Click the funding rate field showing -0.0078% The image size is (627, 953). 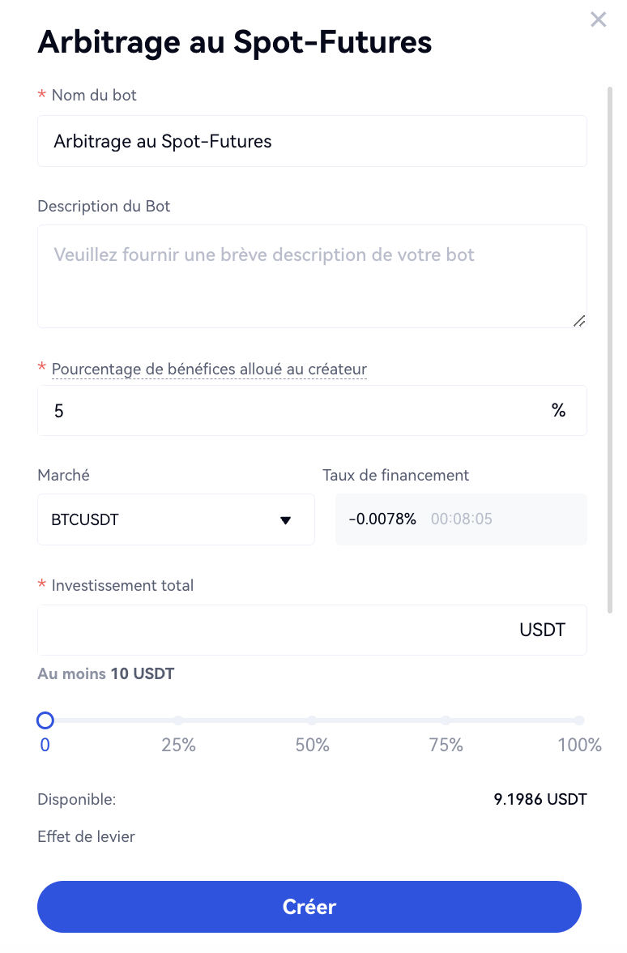(461, 519)
